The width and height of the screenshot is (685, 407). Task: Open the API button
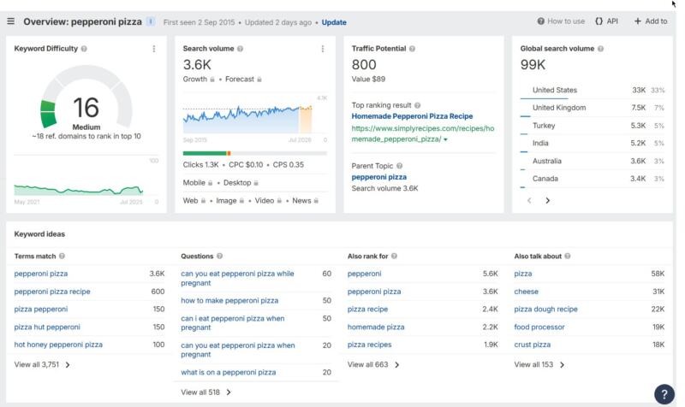(x=607, y=21)
